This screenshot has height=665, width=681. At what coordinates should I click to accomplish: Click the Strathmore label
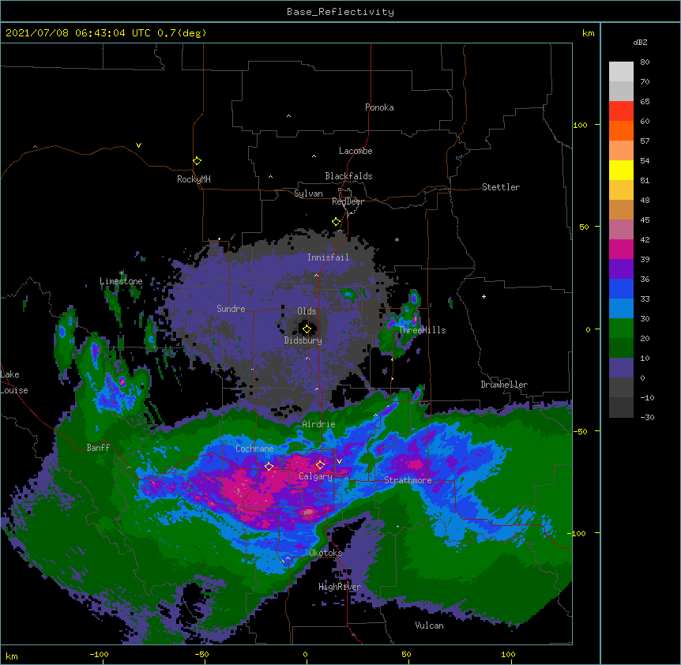pyautogui.click(x=408, y=479)
